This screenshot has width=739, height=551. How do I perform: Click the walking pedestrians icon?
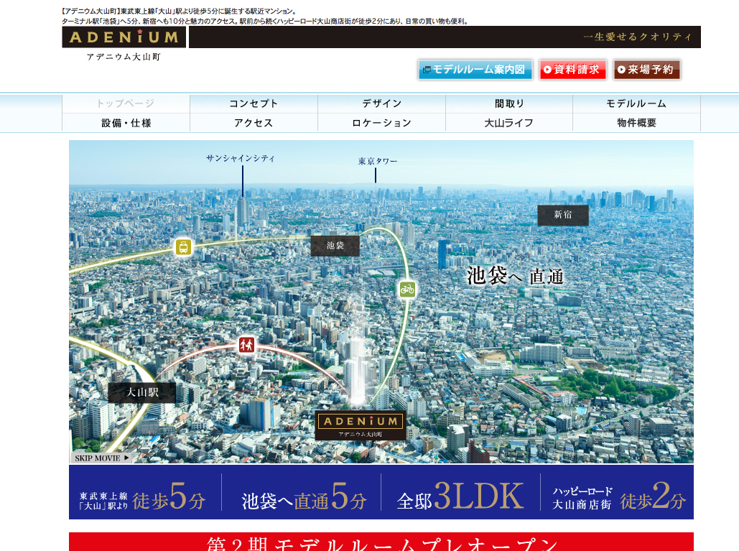tap(246, 345)
